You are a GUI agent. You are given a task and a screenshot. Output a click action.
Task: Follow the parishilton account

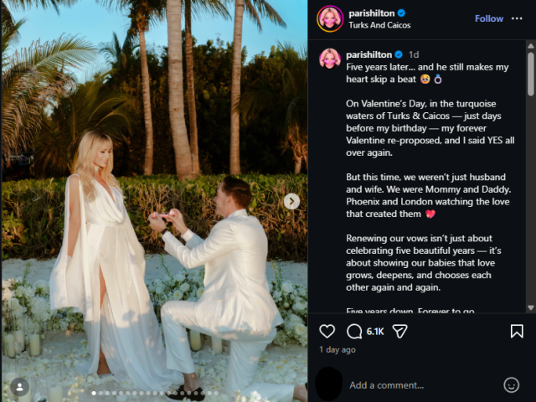pyautogui.click(x=489, y=18)
